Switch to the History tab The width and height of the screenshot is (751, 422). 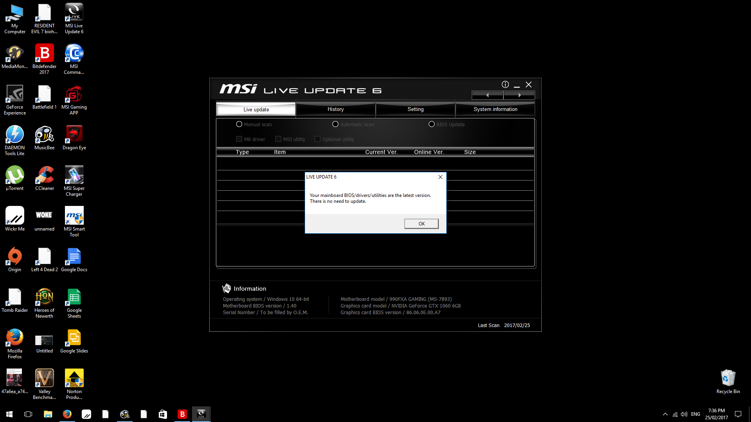[x=336, y=109]
